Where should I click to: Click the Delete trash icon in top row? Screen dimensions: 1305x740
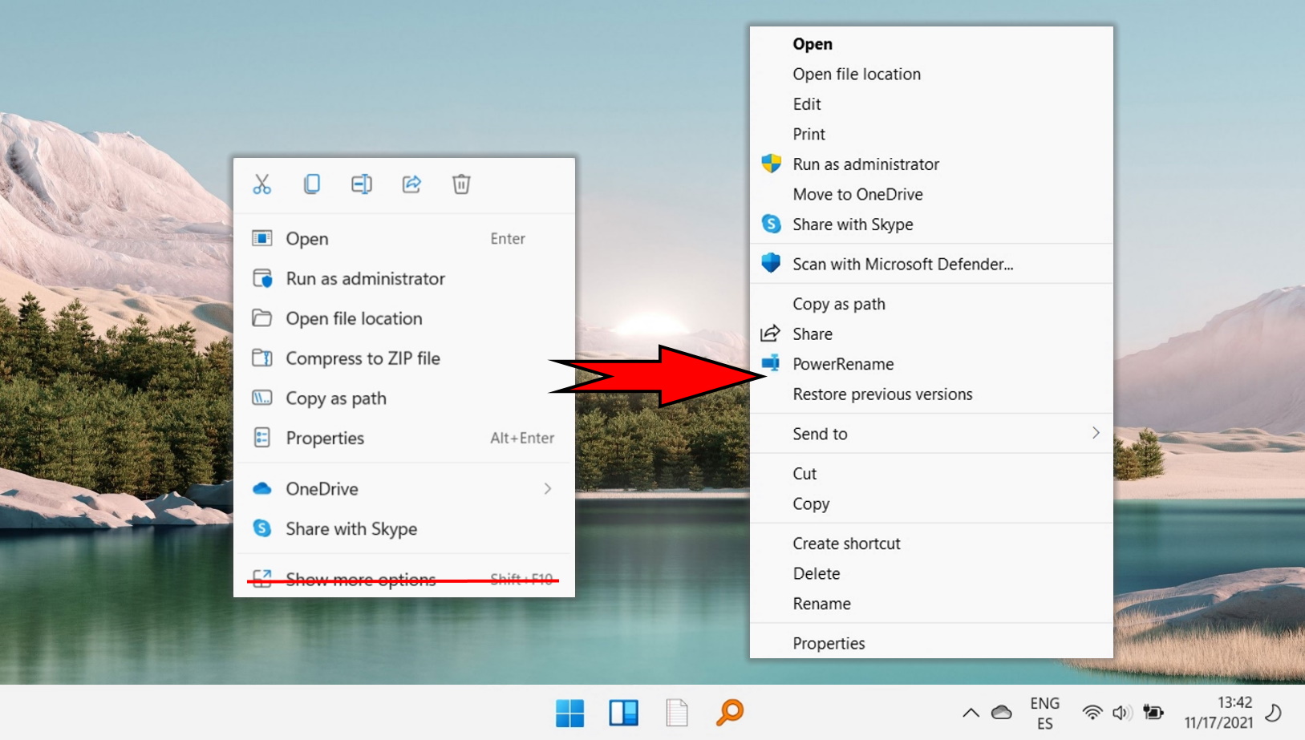pyautogui.click(x=461, y=184)
